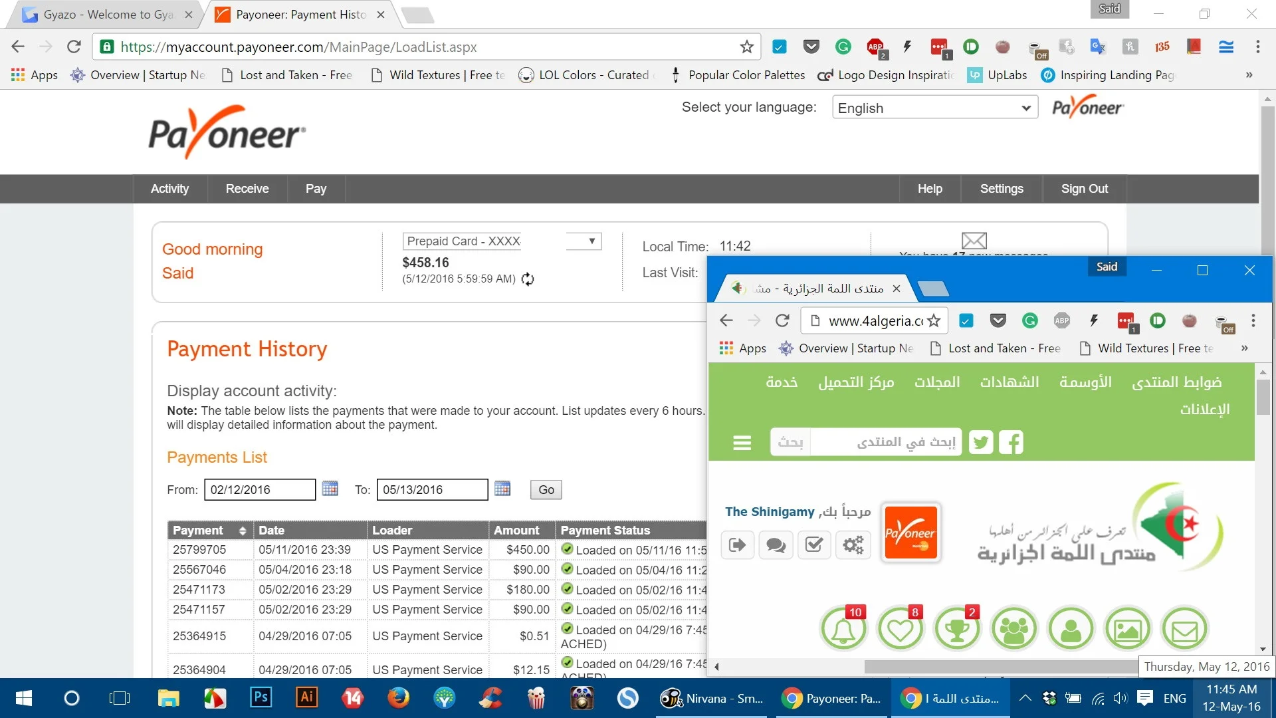Viewport: 1276px width, 718px height.
Task: Click the Sign Out link
Action: point(1084,189)
